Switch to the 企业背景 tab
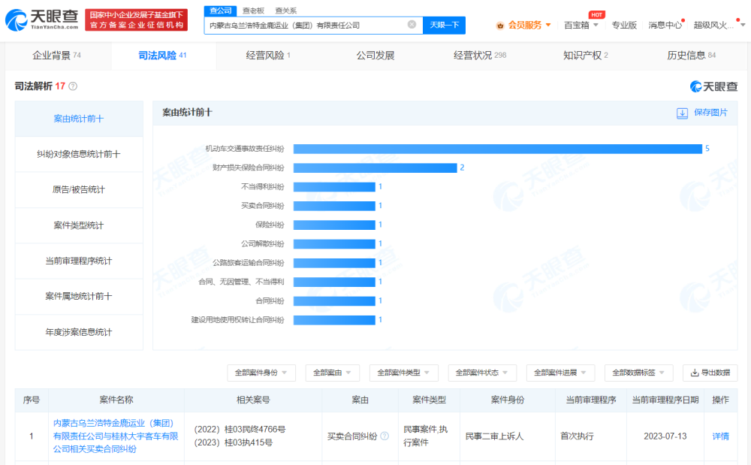The height and width of the screenshot is (465, 751). pyautogui.click(x=56, y=56)
